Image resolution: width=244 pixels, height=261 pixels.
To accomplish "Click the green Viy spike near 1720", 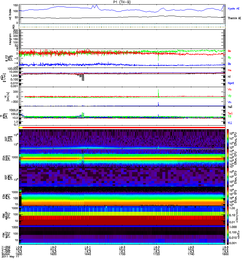I will click(158, 93).
